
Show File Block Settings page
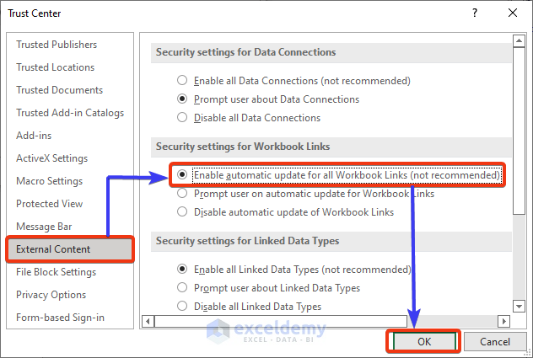tap(56, 272)
